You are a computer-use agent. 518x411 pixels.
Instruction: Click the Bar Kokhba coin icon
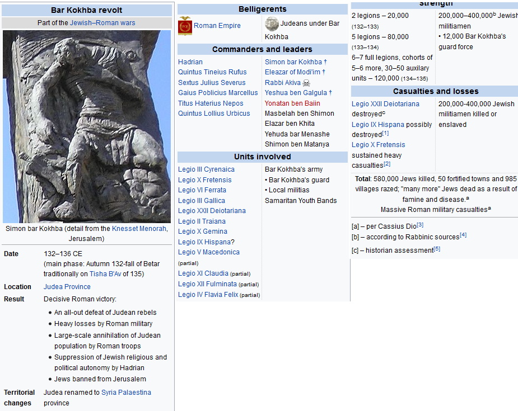(x=272, y=23)
